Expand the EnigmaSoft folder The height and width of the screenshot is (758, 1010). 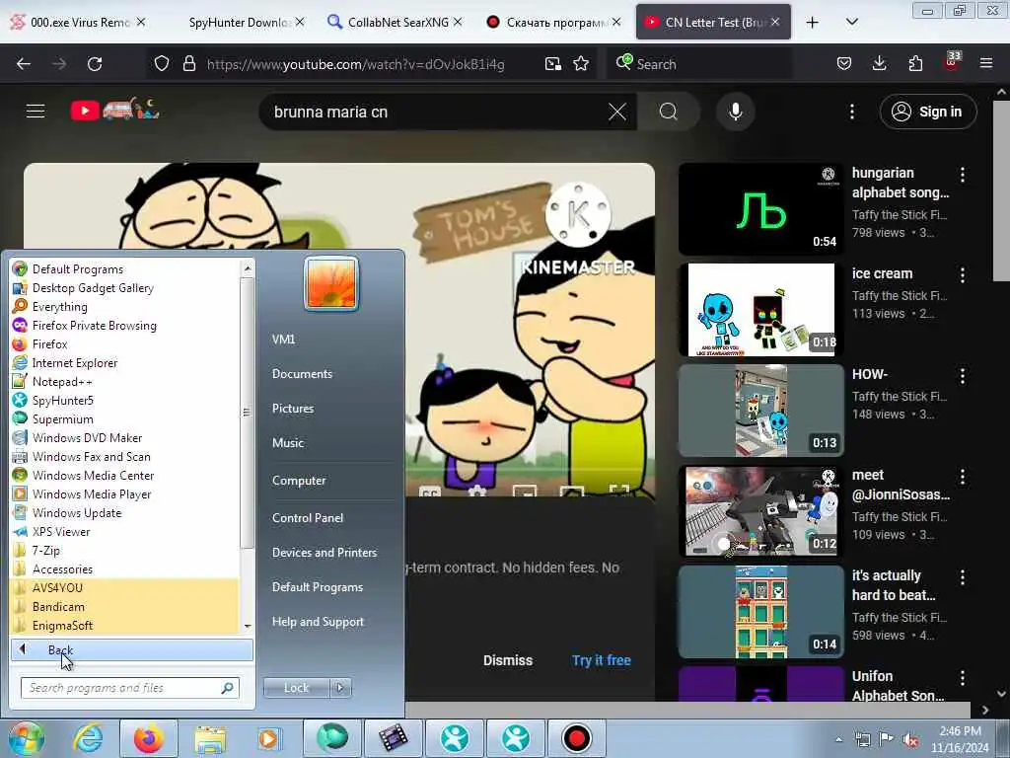point(125,625)
